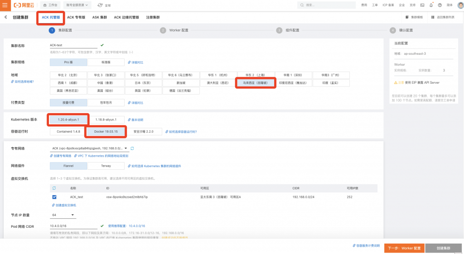Open the ICP 备案 top menu
The width and height of the screenshot is (464, 254).
pyautogui.click(x=388, y=5)
